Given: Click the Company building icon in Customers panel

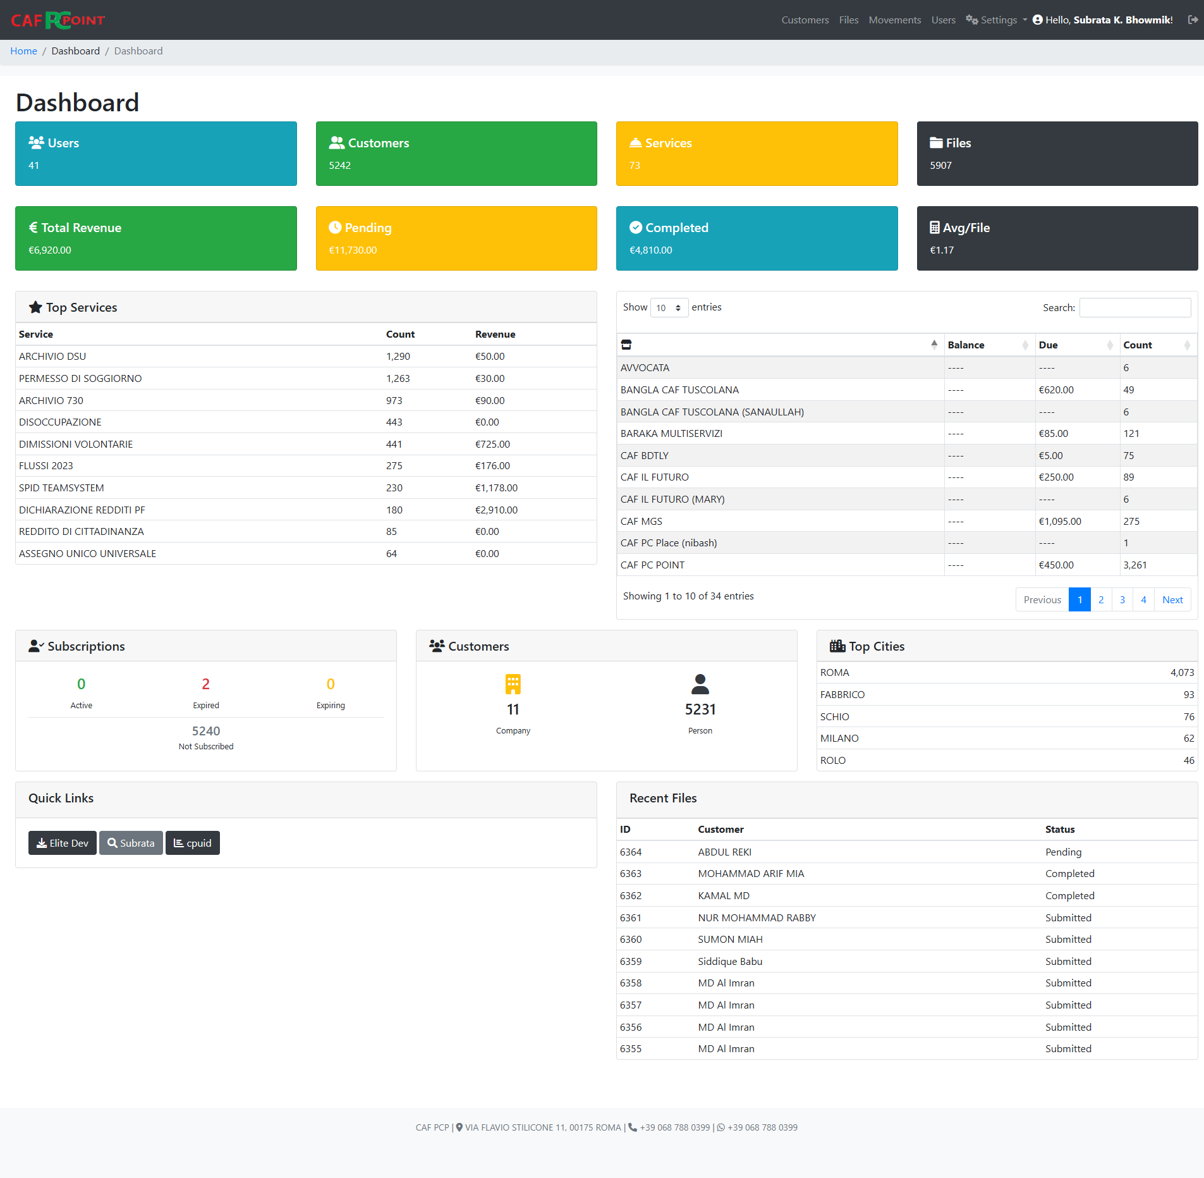Looking at the screenshot, I should point(513,684).
